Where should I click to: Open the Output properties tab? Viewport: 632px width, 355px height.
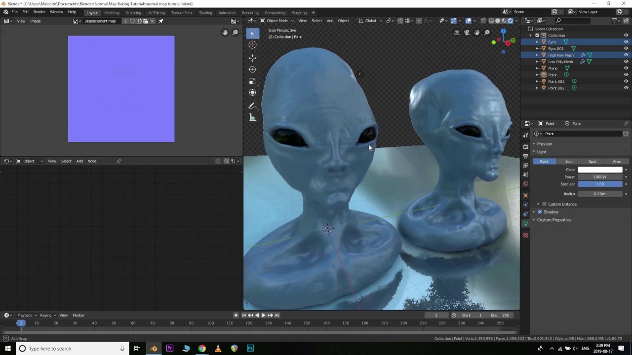click(x=525, y=156)
